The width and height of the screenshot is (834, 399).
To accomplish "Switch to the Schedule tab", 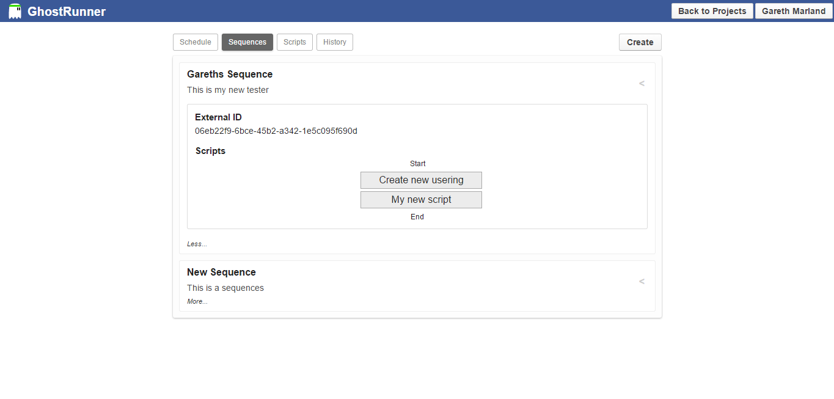I will [196, 42].
